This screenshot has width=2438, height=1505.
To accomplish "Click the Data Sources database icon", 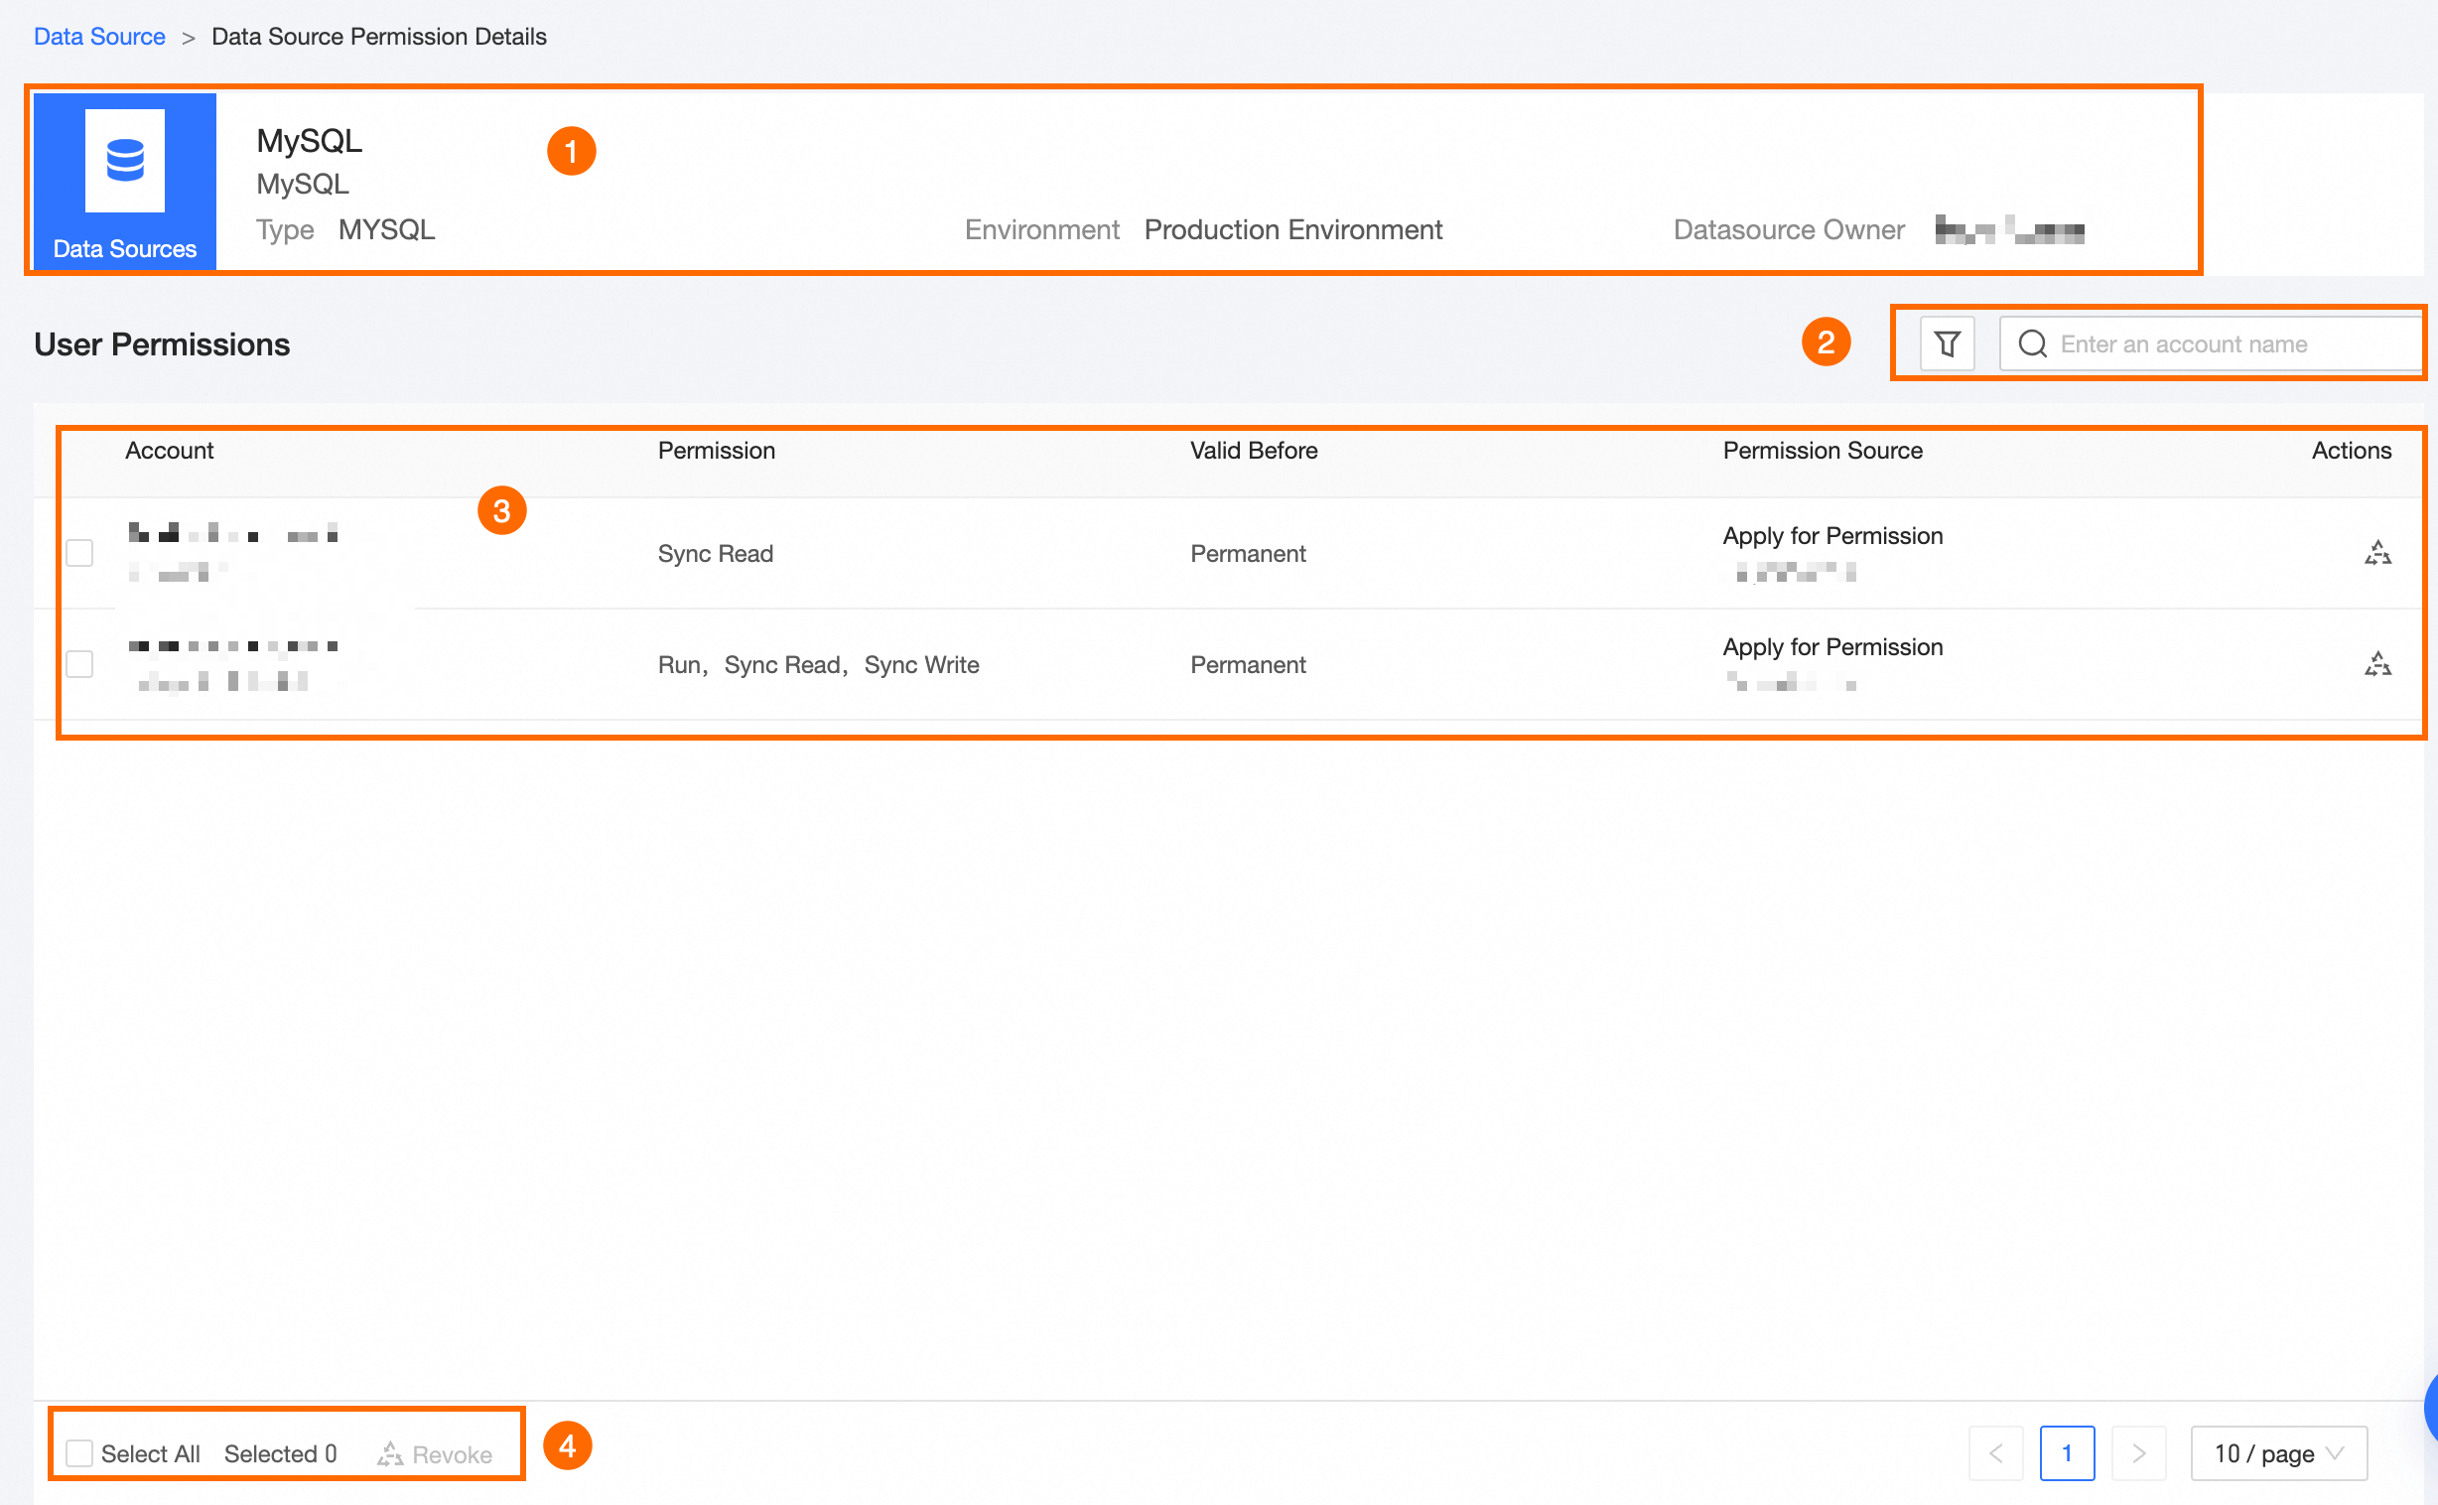I will (x=125, y=160).
